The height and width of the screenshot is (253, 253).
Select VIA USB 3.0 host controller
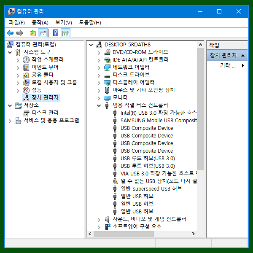159,173
